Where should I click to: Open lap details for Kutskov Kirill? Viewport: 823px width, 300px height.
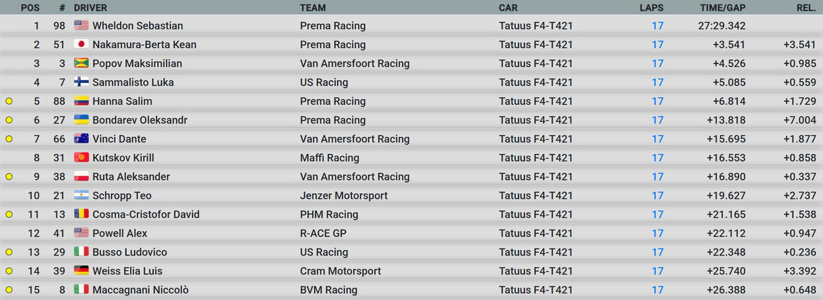coord(658,158)
